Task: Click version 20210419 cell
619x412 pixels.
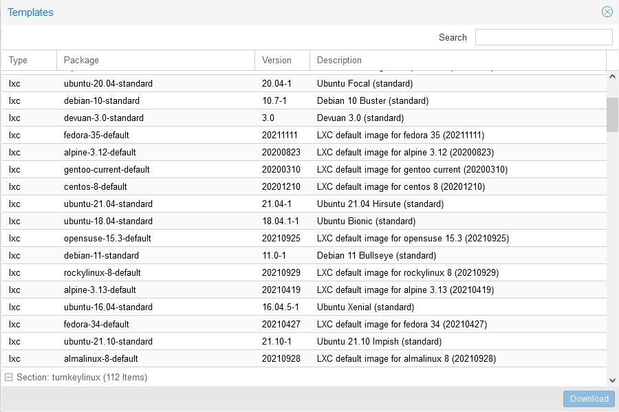Action: 281,290
